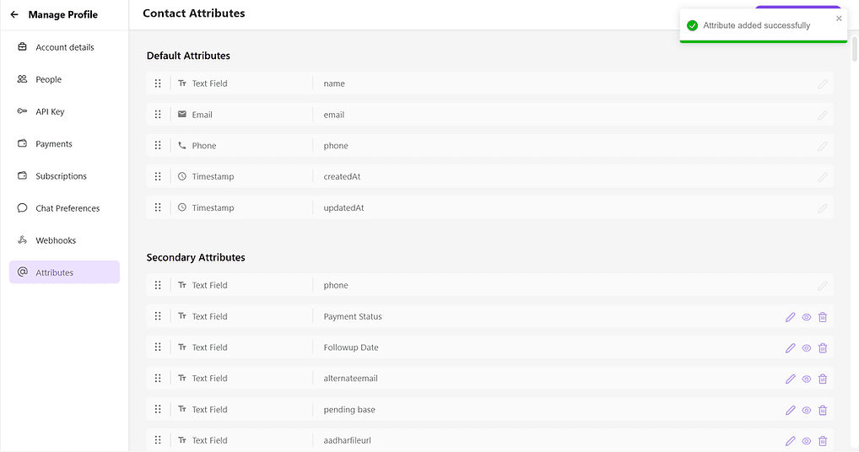Click the green success check icon

click(x=693, y=25)
